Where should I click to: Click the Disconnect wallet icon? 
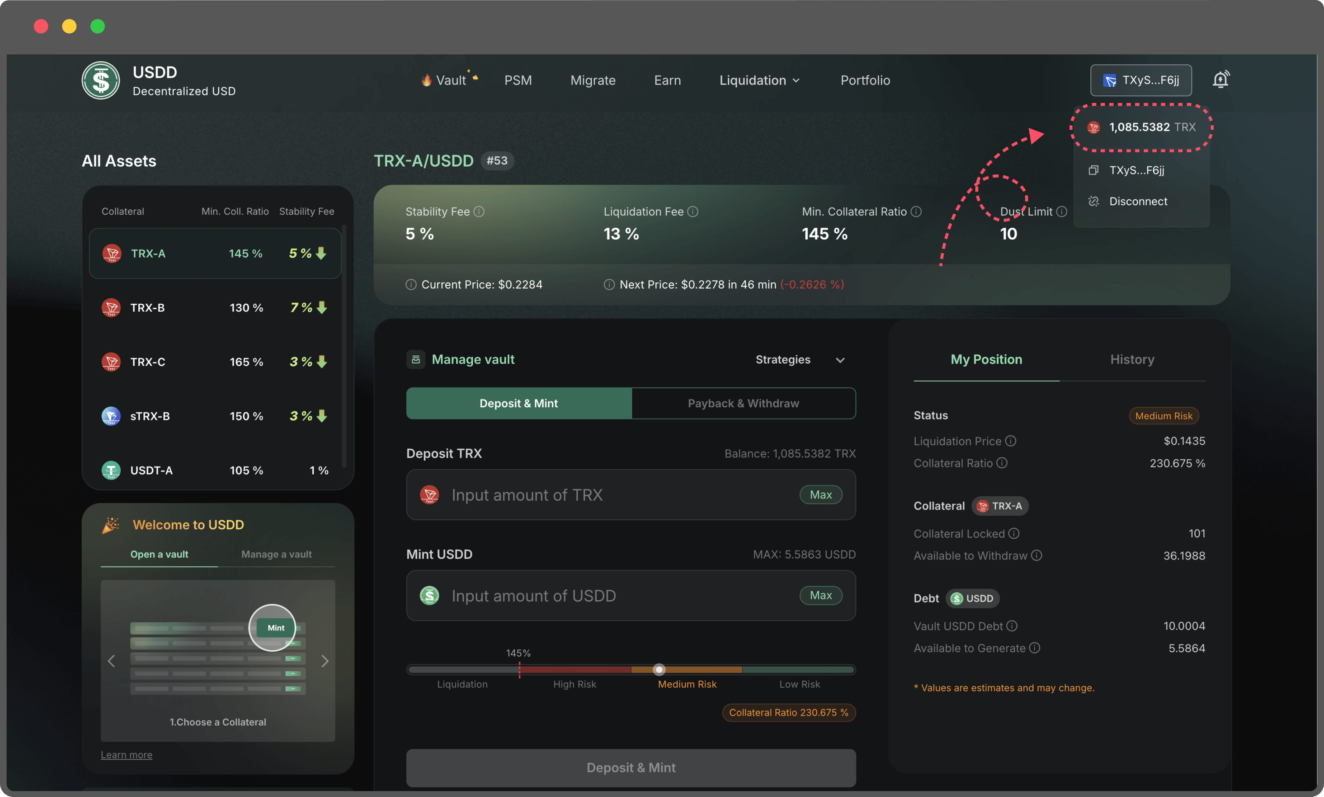[x=1093, y=201]
